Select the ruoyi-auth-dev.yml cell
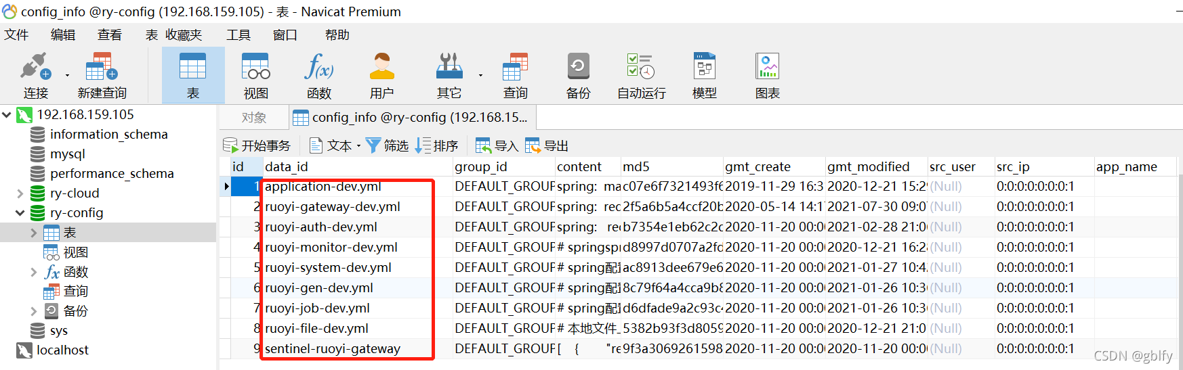 358,227
